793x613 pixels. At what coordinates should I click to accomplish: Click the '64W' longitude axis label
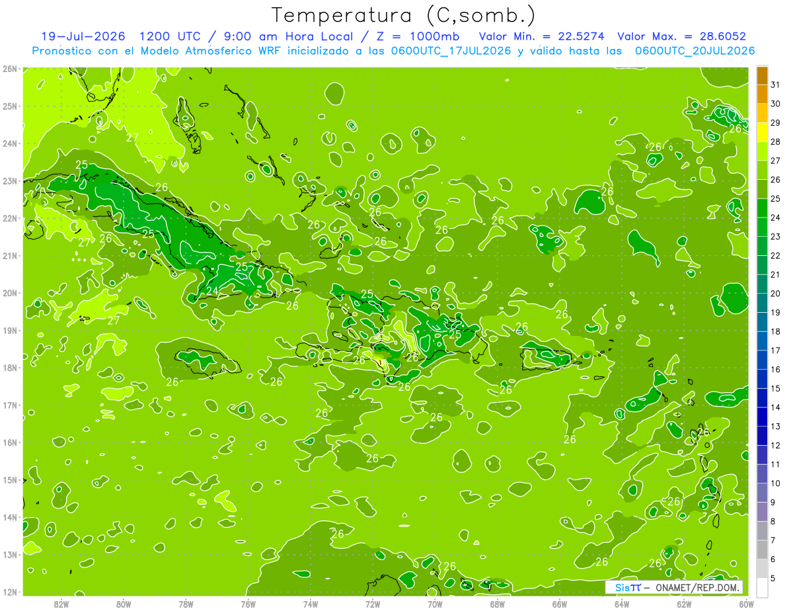tap(622, 604)
